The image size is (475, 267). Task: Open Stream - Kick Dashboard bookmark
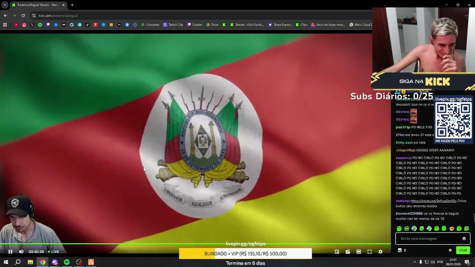pyautogui.click(x=247, y=25)
